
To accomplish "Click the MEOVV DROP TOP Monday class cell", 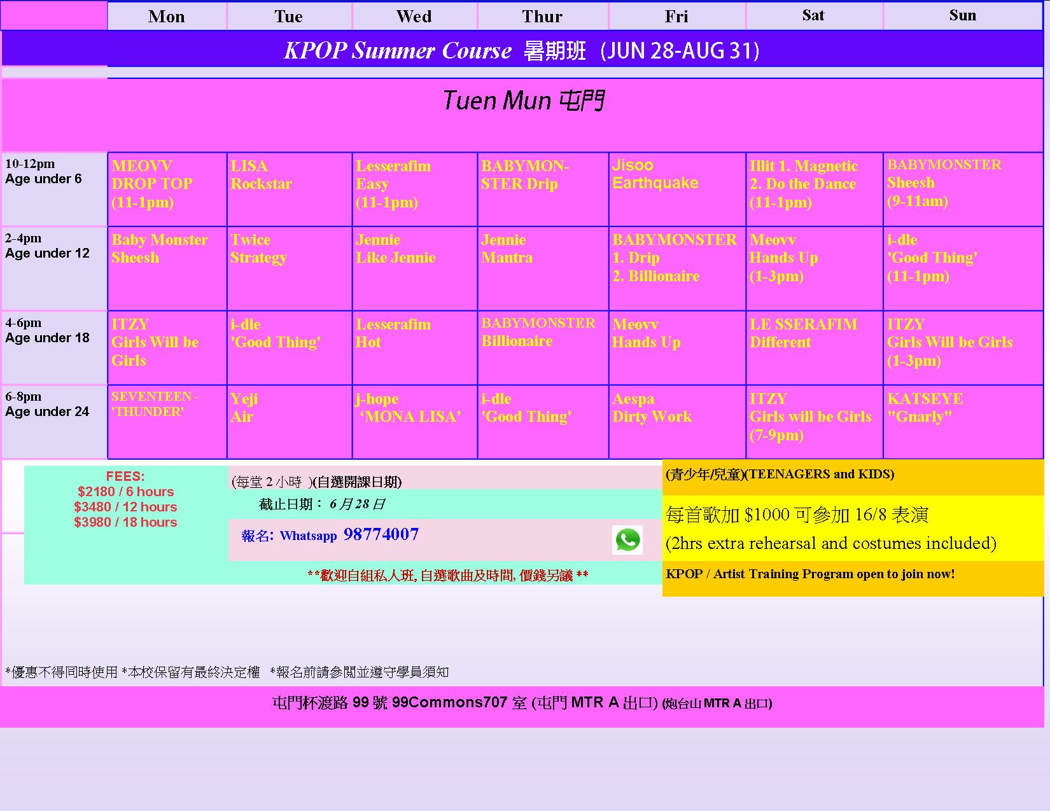I will (x=167, y=189).
